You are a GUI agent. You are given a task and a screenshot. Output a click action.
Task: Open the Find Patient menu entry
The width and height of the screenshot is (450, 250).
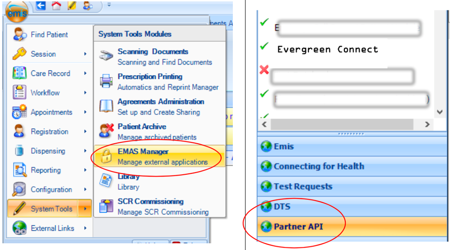point(49,35)
